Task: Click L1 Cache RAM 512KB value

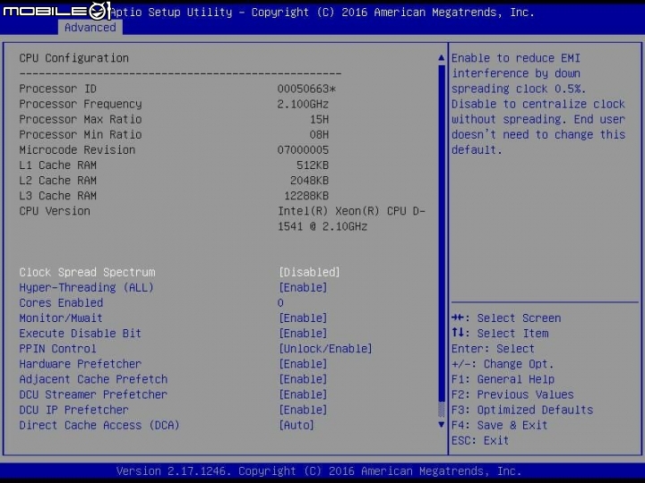Action: pos(313,165)
